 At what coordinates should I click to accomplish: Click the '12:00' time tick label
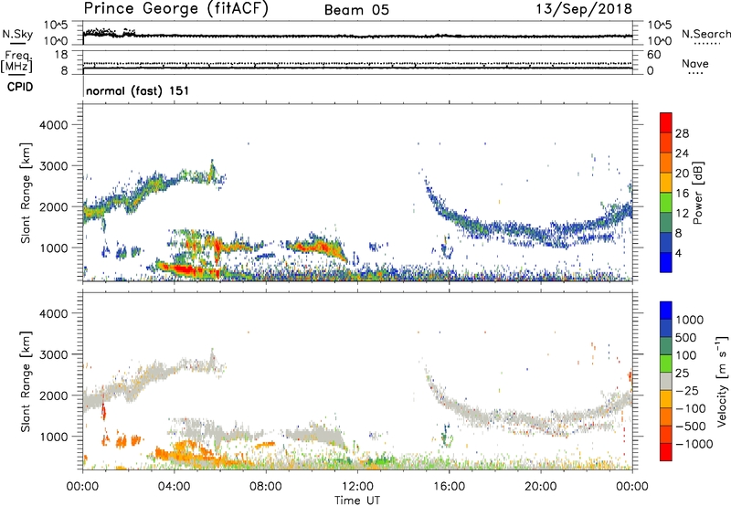[357, 487]
